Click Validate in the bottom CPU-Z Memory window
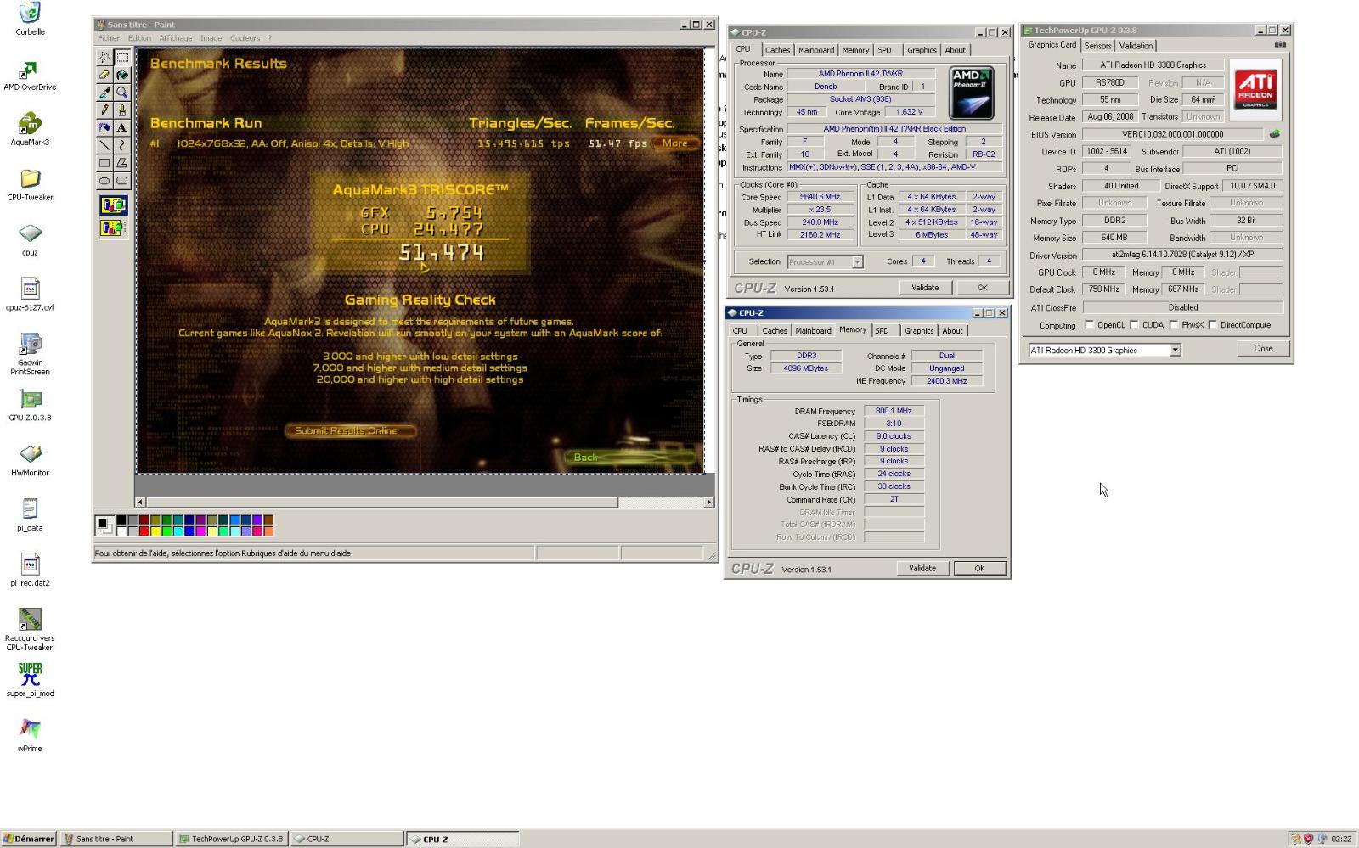This screenshot has height=848, width=1359. click(922, 569)
